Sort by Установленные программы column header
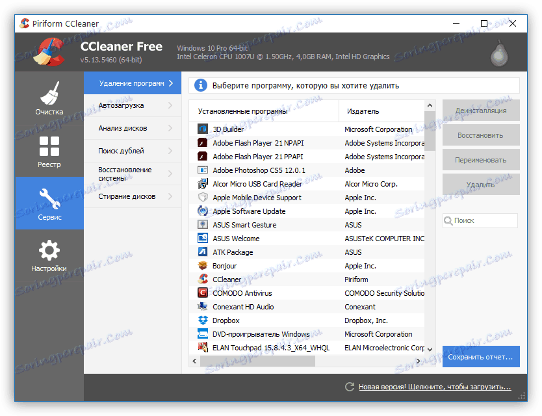Screen dimensions: 542x416 pyautogui.click(x=264, y=111)
